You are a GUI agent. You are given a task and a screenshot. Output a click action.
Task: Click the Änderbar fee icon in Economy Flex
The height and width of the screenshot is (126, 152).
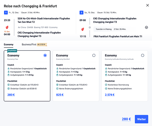(x=8, y=89)
